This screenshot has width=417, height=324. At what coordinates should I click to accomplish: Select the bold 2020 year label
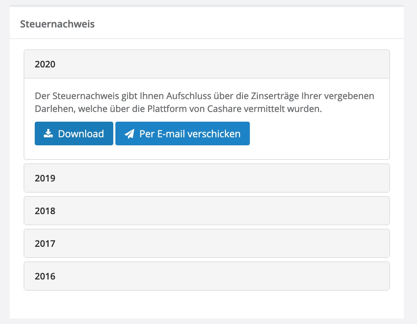click(x=45, y=64)
